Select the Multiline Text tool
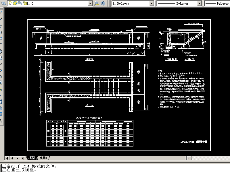Image resolution: width=230 pixels, height=172 pixels. tap(1, 121)
